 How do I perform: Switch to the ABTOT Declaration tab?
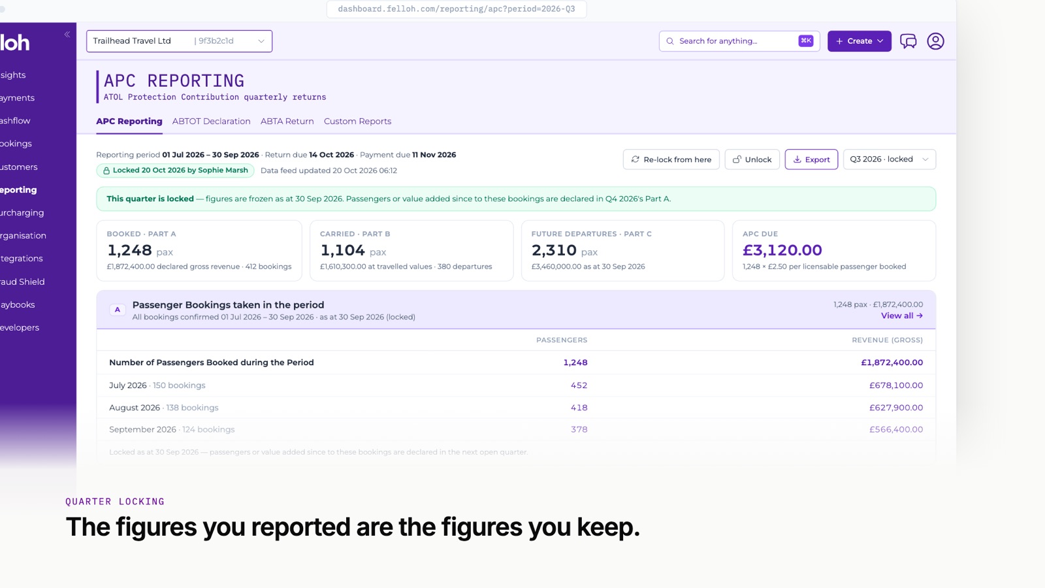pos(212,122)
